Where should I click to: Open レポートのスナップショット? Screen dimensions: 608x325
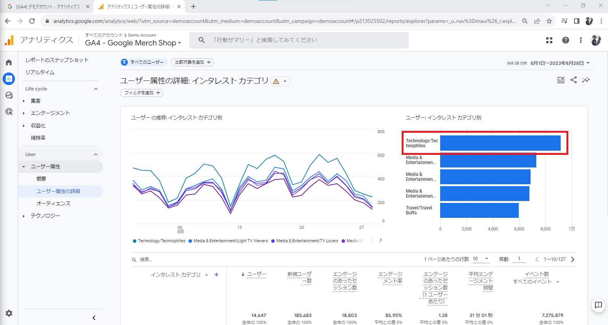[x=57, y=60]
